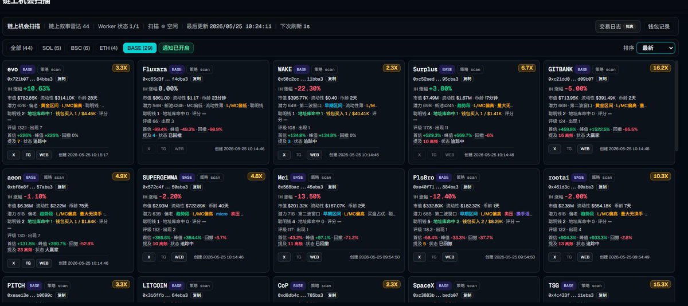Switch to the ETH (4) tab
This screenshot has height=306, width=688.
click(108, 48)
